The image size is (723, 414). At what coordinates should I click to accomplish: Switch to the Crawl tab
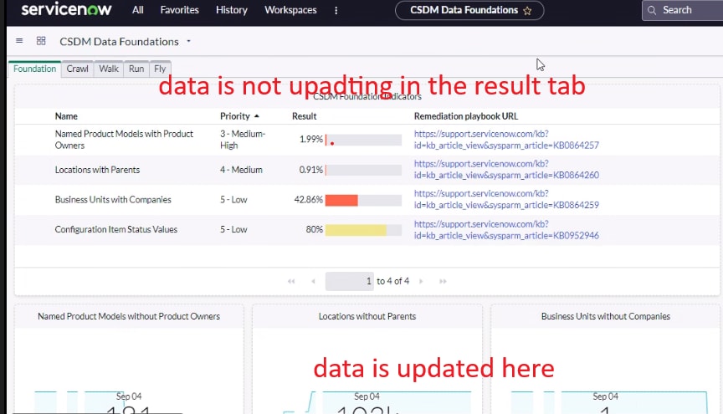pos(77,69)
